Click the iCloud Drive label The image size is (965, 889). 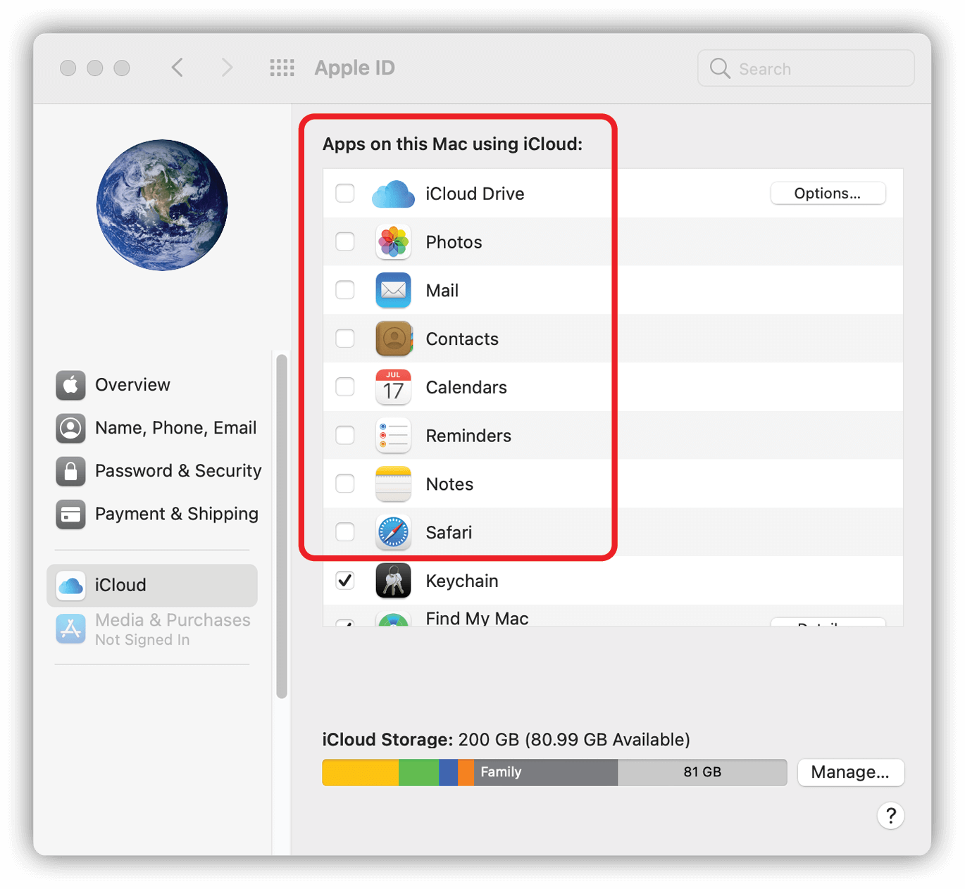[475, 194]
